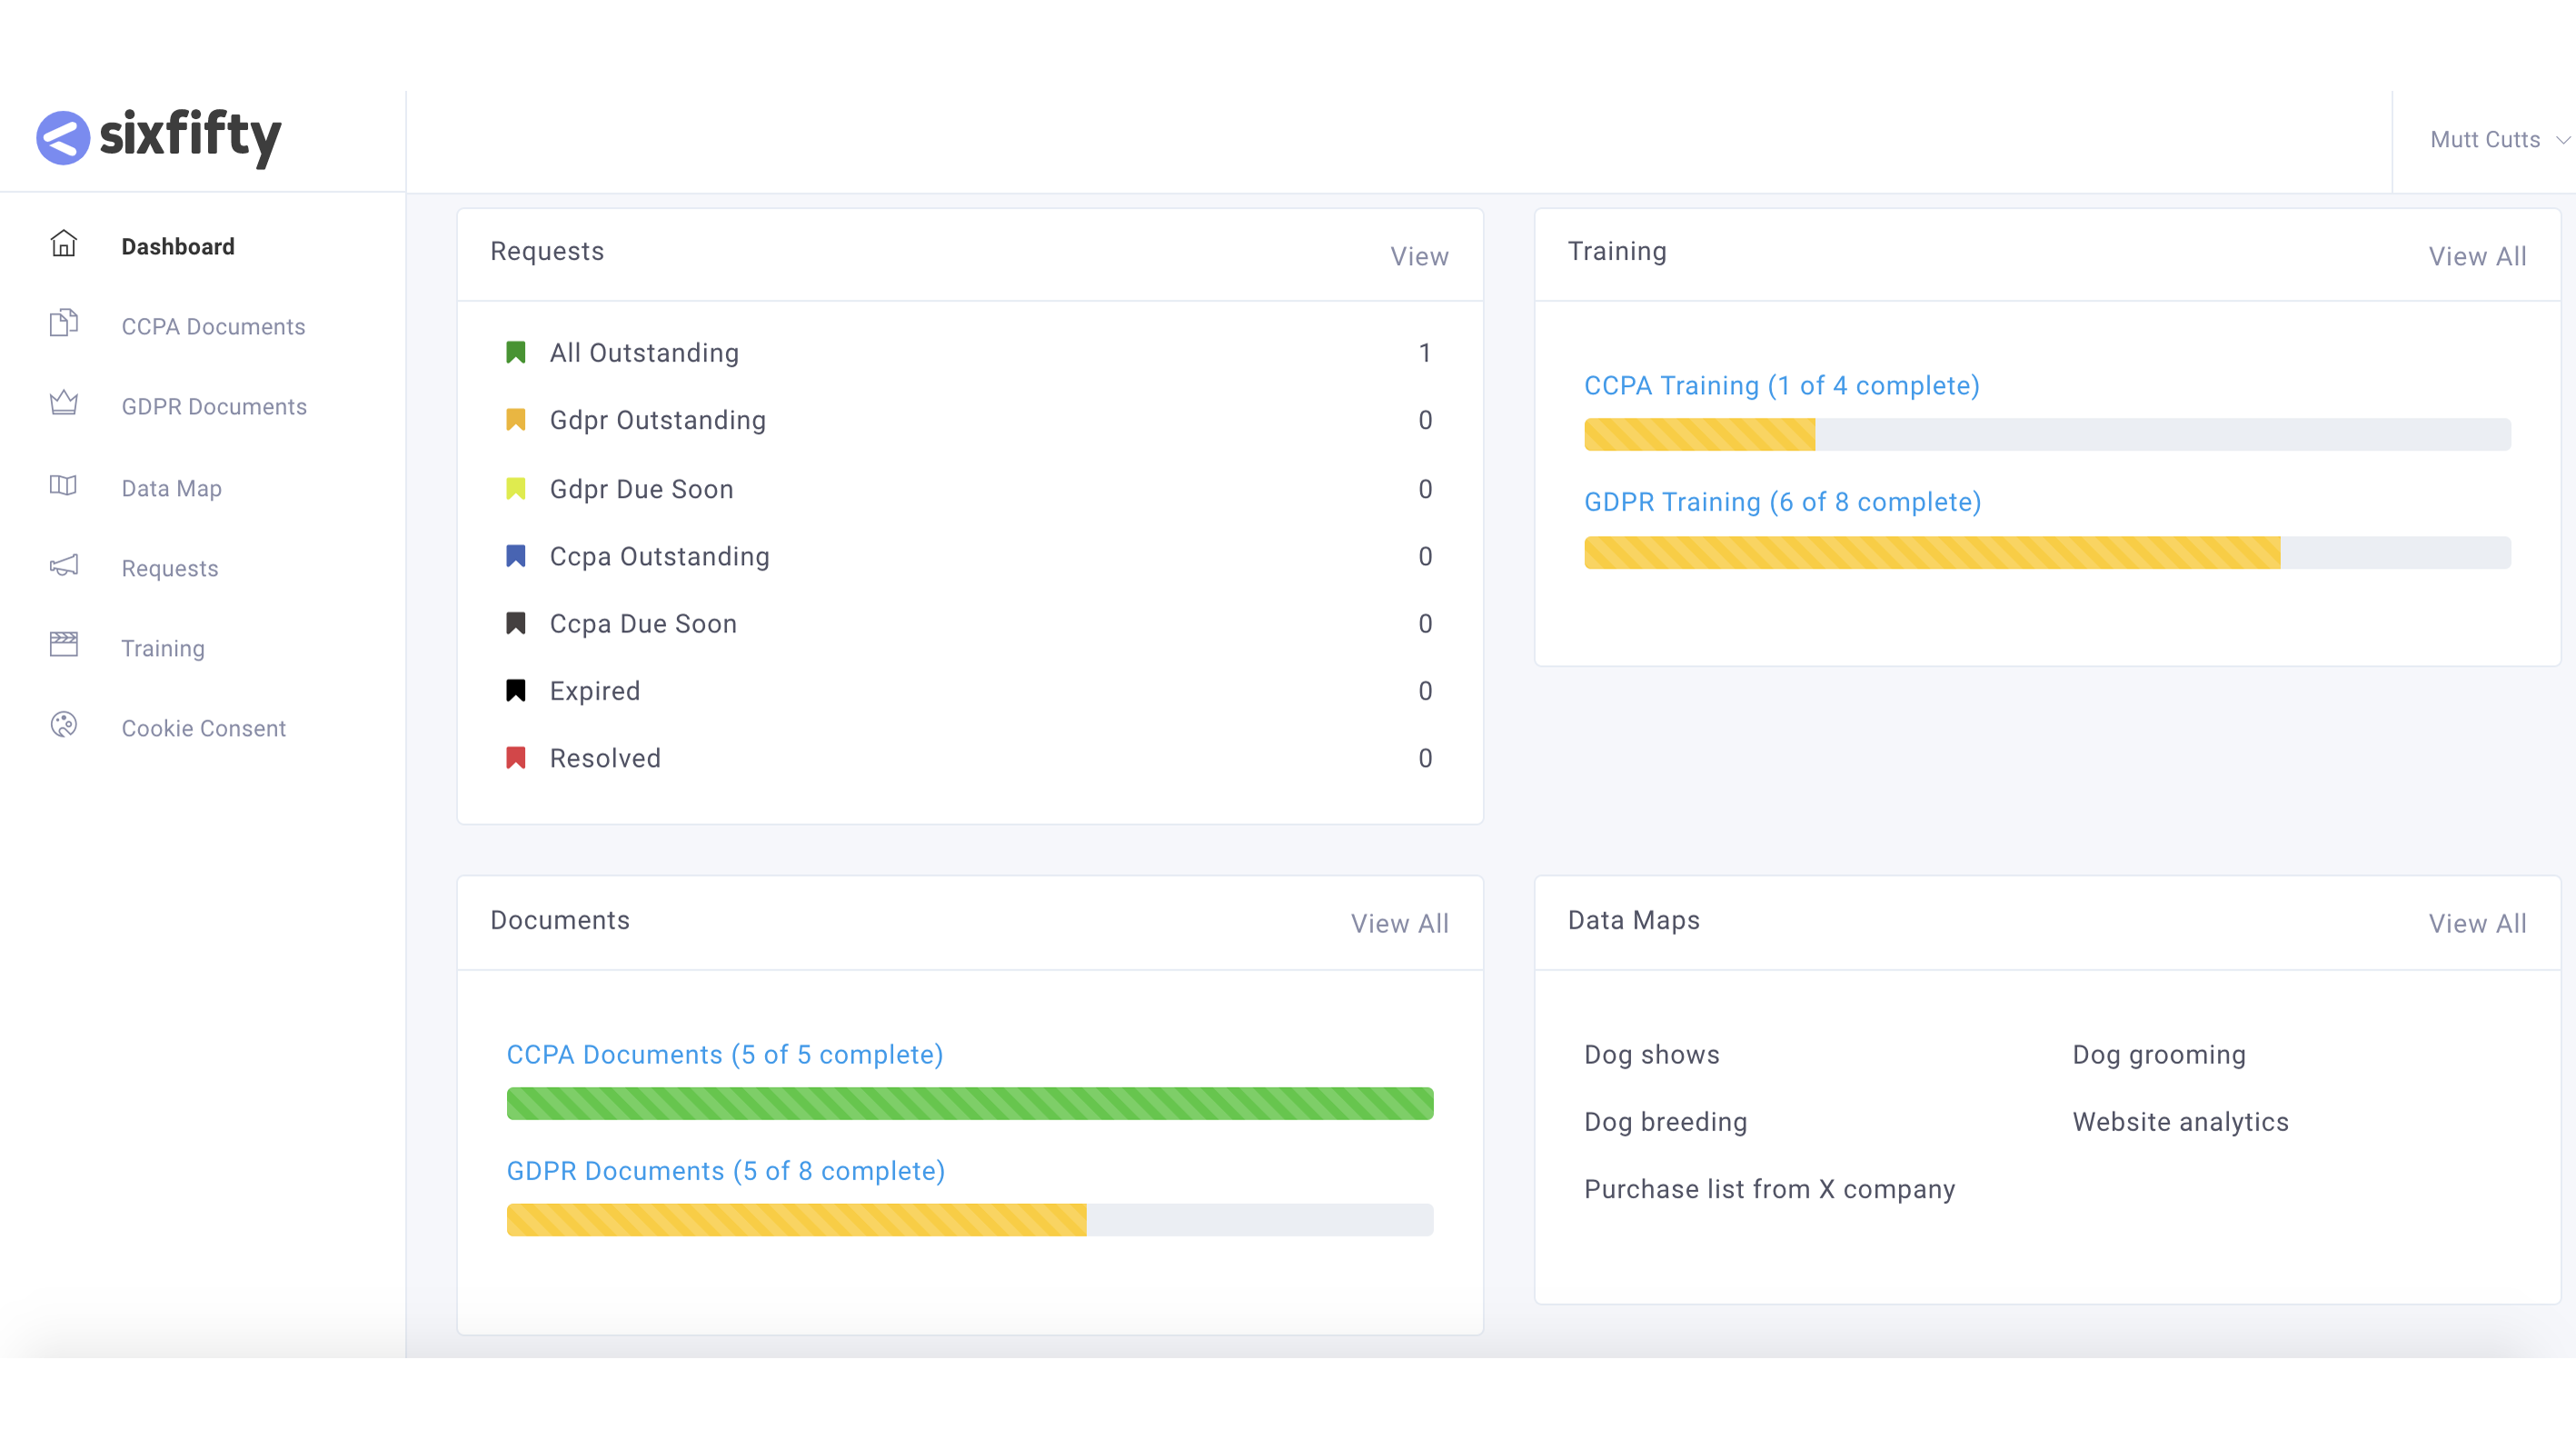Image resolution: width=2576 pixels, height=1449 pixels.
Task: Select the Resolved request row
Action: pyautogui.click(x=970, y=758)
